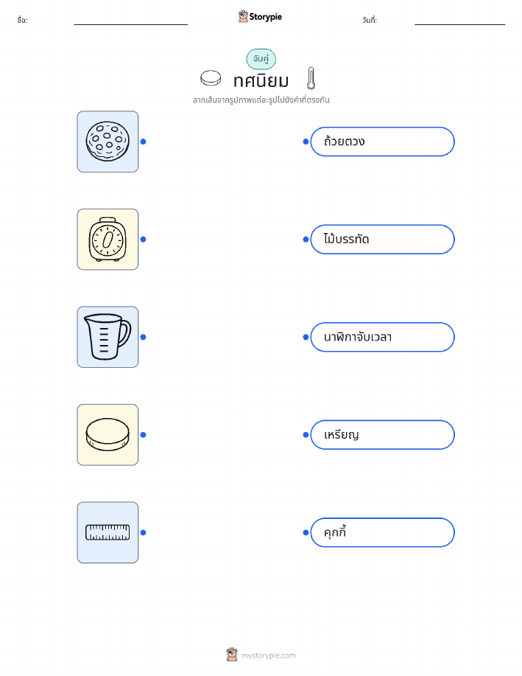Click the cookie picture card

point(107,142)
